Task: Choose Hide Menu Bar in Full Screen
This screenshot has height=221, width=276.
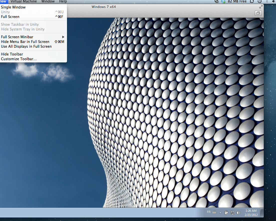Action: 33,42
